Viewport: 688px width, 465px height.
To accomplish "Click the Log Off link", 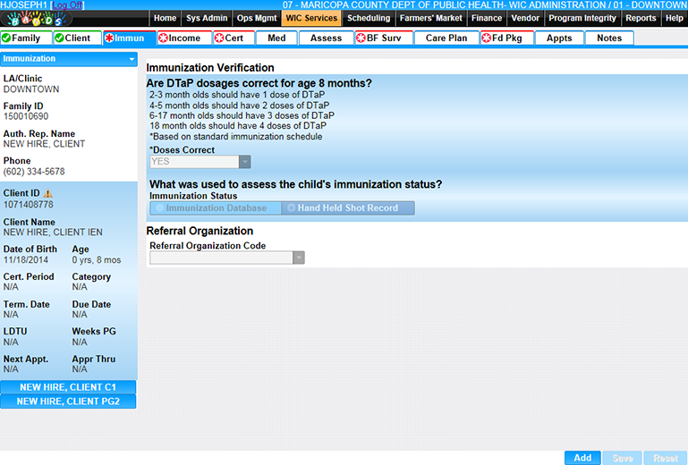I will coord(69,5).
